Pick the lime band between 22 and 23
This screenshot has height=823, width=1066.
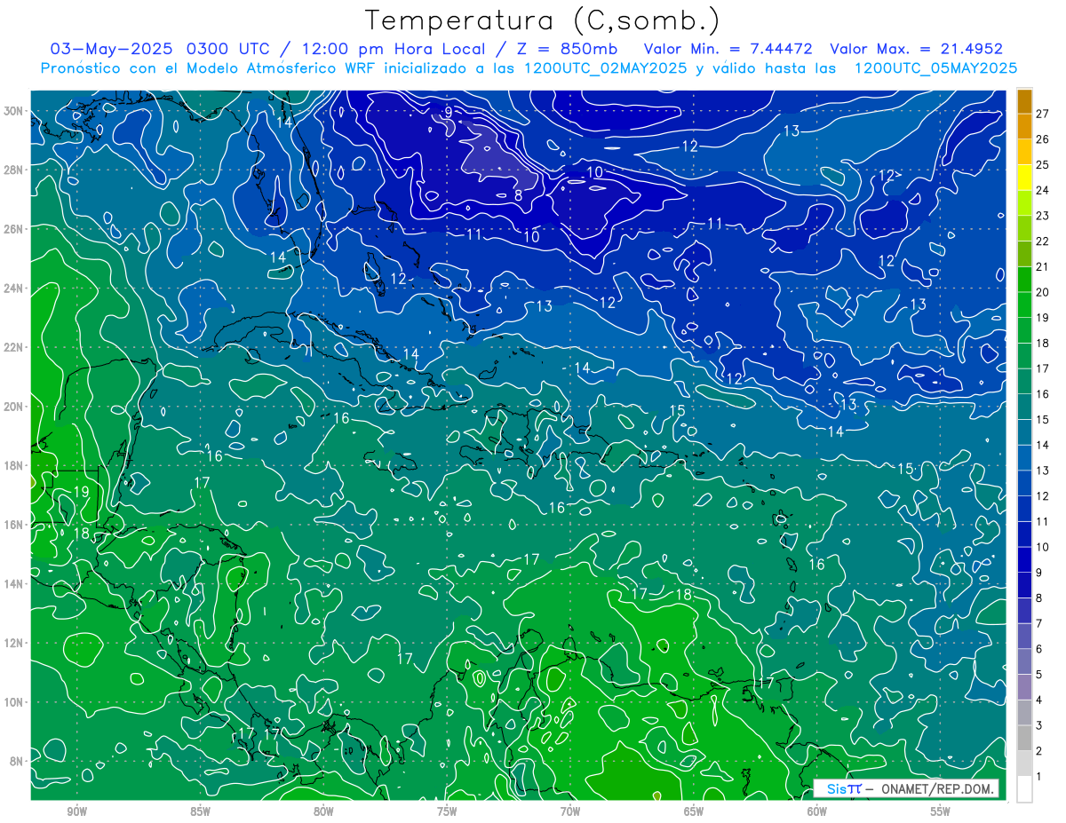1024,229
